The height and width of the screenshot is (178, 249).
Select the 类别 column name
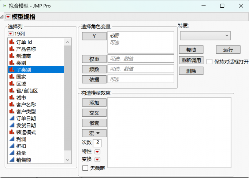21,63
